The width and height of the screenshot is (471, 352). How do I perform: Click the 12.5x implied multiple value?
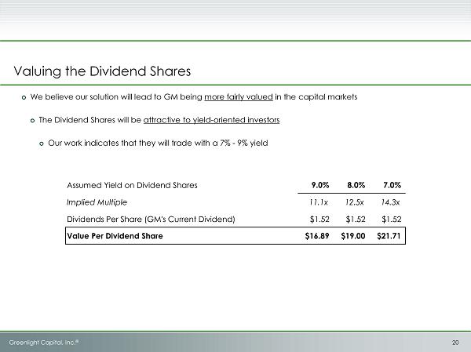pyautogui.click(x=355, y=201)
